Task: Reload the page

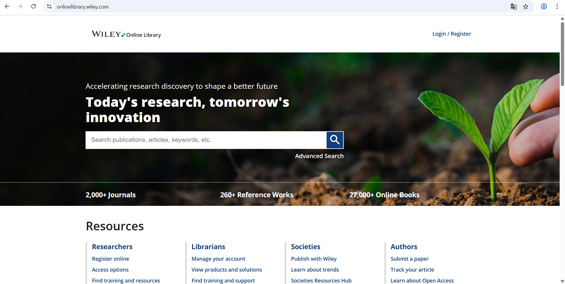Action: pyautogui.click(x=33, y=6)
